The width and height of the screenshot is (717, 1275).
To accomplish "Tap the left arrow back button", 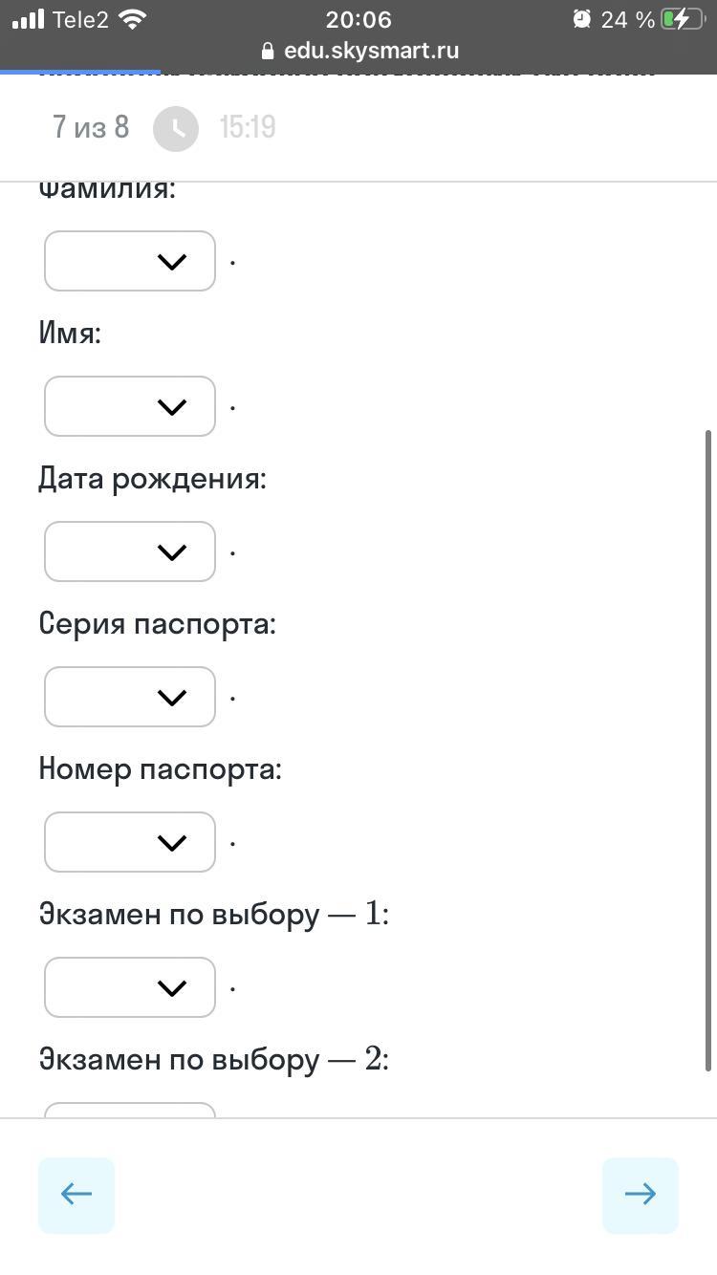I will click(76, 1195).
